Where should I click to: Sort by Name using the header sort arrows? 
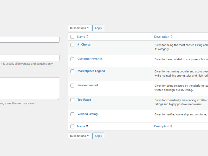pyautogui.click(x=87, y=37)
